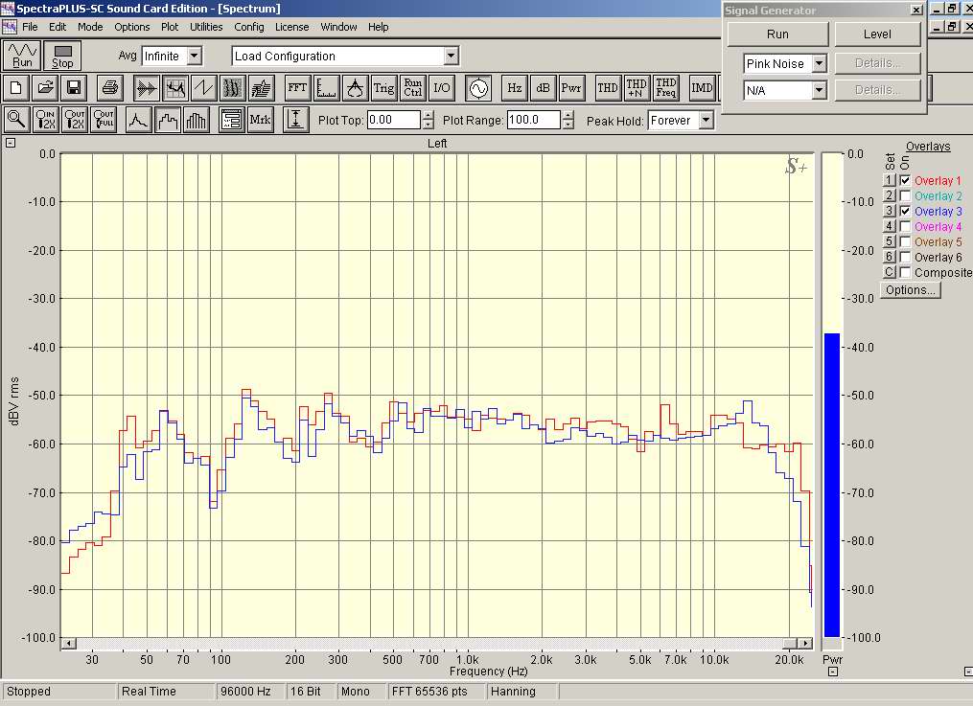Click Run in Signal Generator
This screenshot has width=973, height=706.
(777, 34)
